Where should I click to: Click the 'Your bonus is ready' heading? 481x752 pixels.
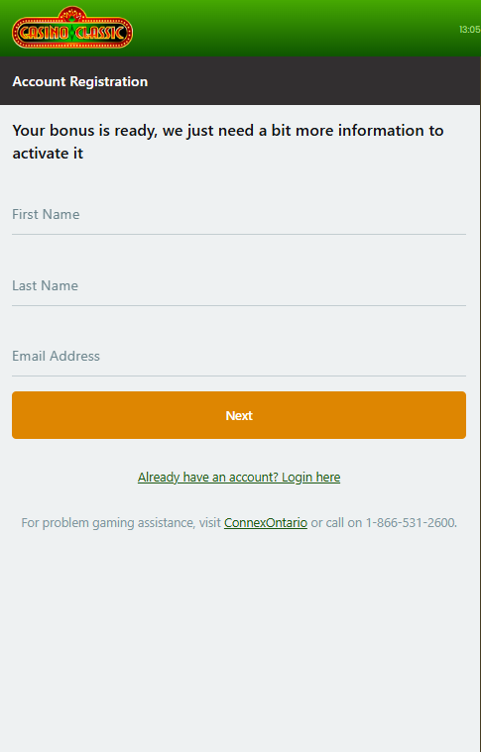227,142
